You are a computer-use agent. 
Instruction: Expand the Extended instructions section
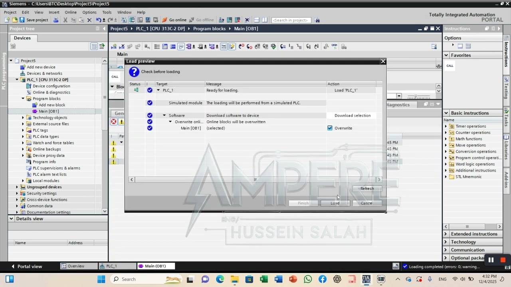point(446,234)
